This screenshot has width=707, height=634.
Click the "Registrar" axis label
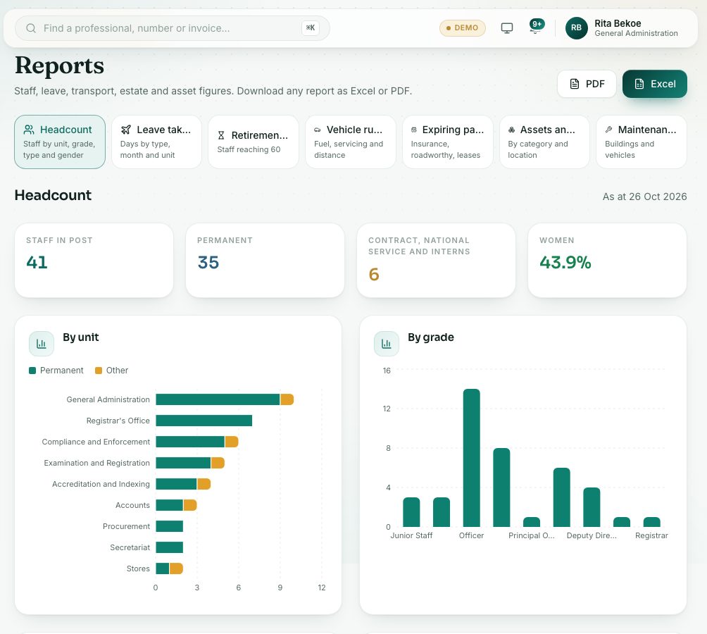point(651,535)
